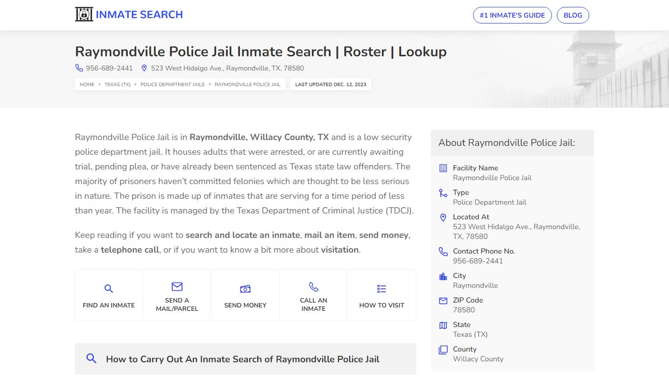Click the visitation bold text link
669x376 pixels.
[340, 250]
